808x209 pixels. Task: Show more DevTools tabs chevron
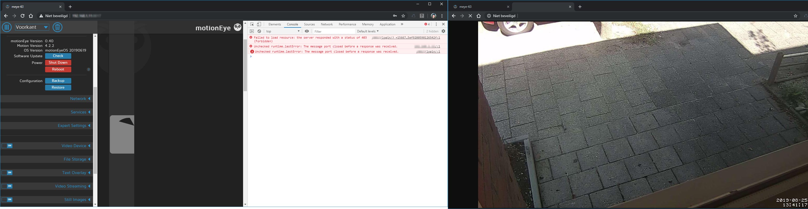click(x=402, y=24)
